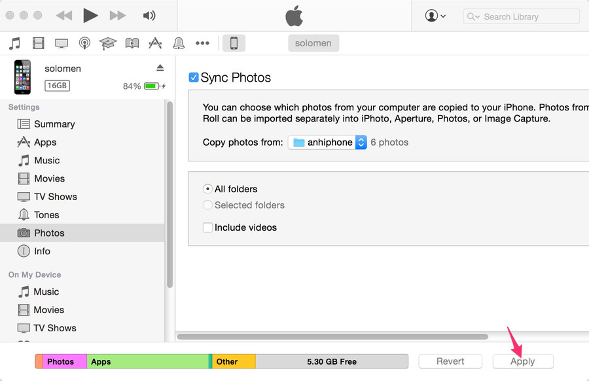Click the horizontal scrollbar below content
Viewport: 589px width, 381px height.
332,337
